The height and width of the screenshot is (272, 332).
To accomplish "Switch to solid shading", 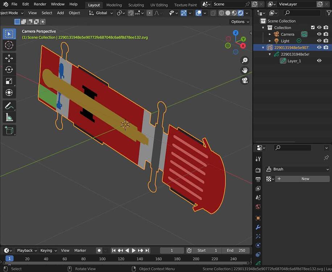I will click(x=228, y=13).
